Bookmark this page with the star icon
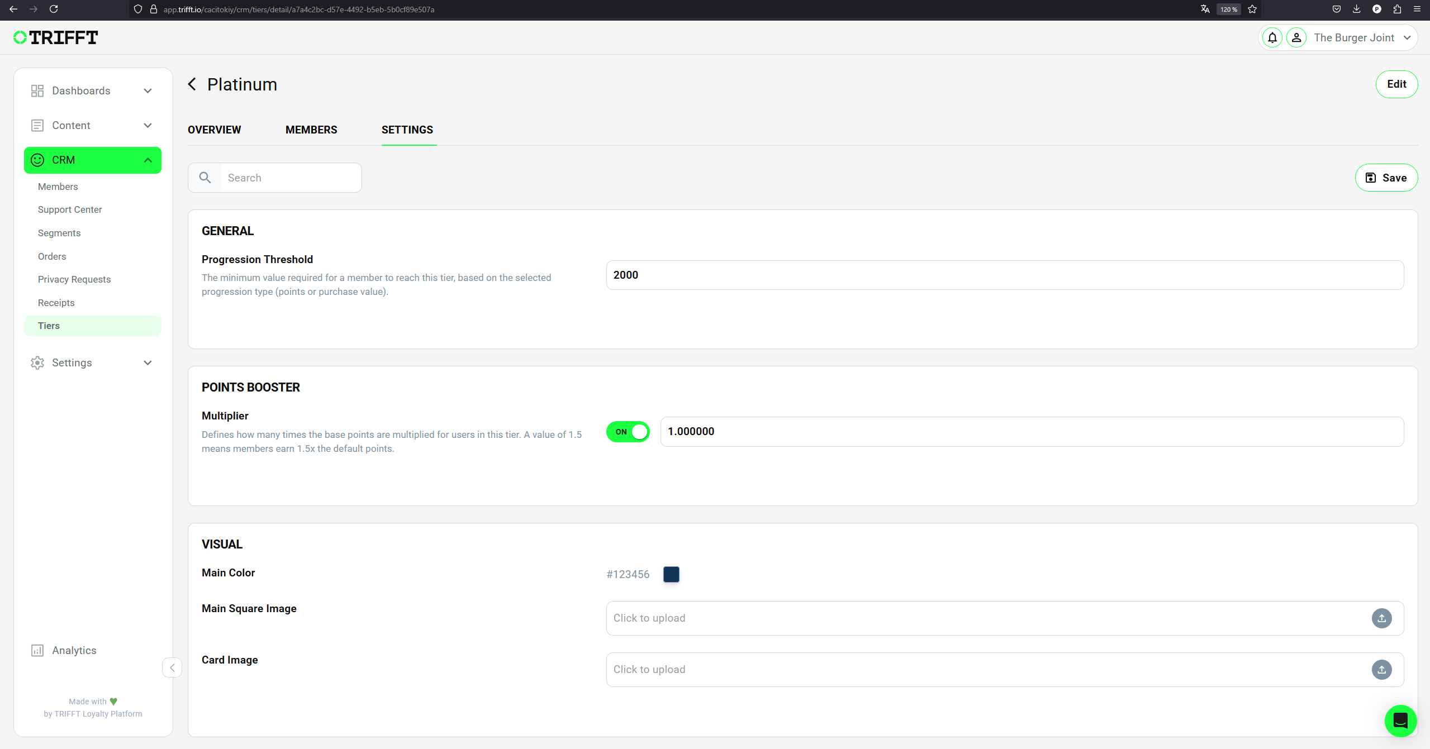Viewport: 1430px width, 749px height. [x=1252, y=9]
